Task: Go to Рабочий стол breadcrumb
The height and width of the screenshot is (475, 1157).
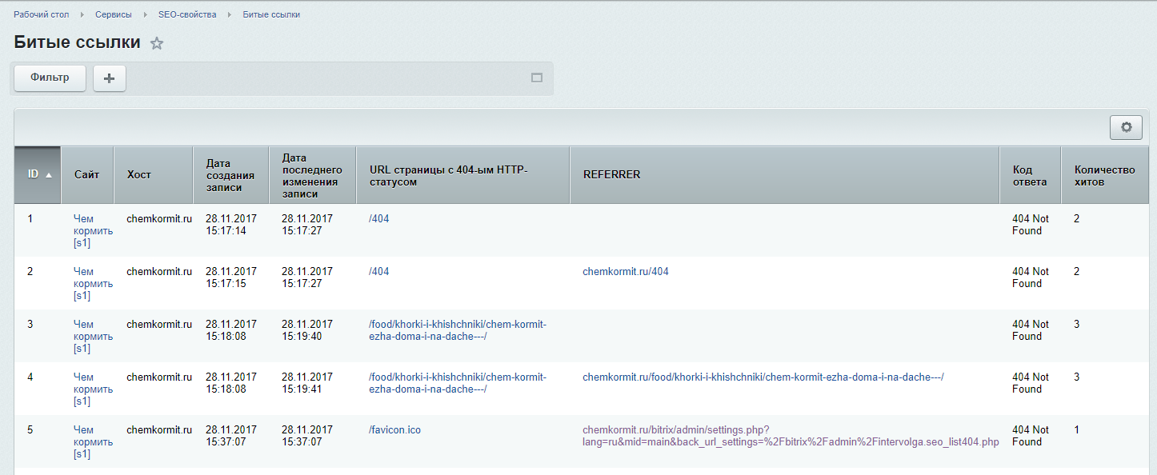Action: [41, 14]
